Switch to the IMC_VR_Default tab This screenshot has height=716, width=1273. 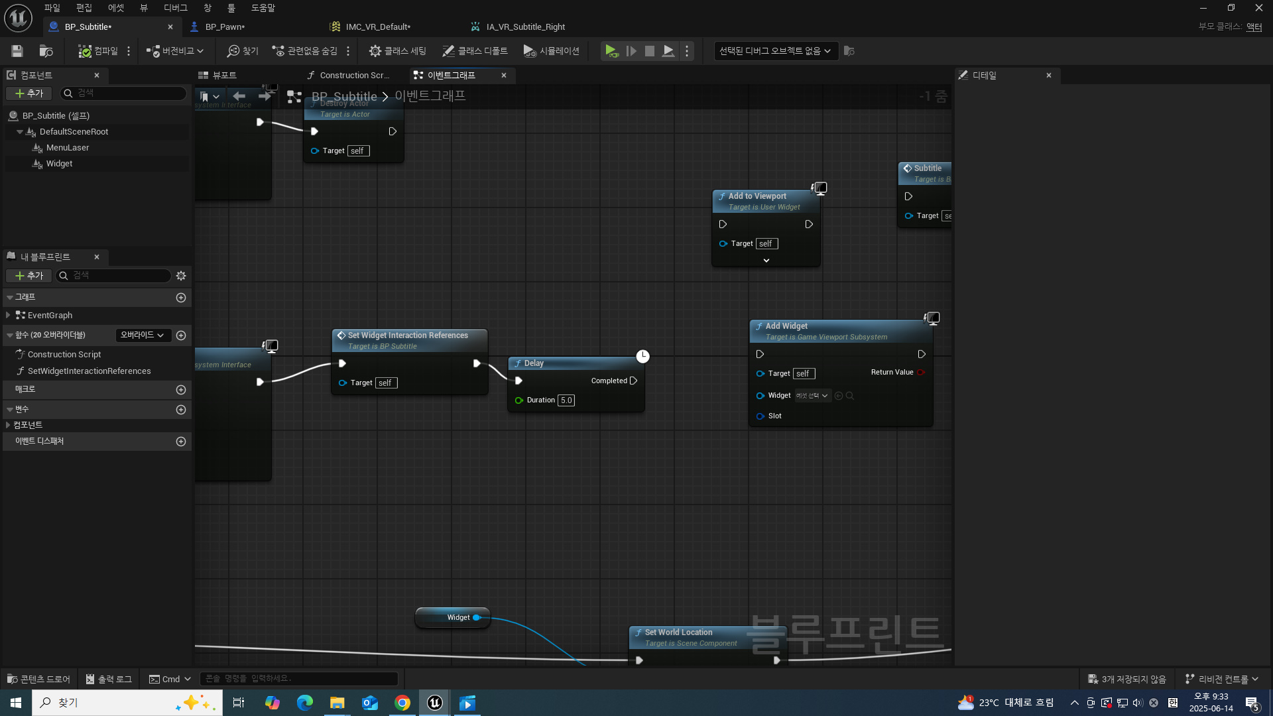click(378, 27)
